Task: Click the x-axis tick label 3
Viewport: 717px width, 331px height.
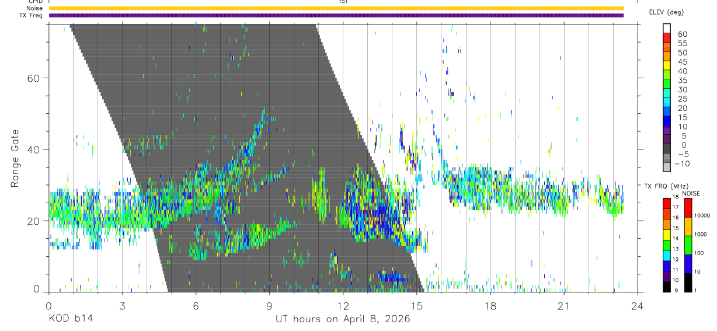Action: (x=122, y=306)
